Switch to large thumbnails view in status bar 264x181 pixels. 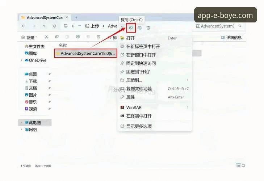pos(243,166)
